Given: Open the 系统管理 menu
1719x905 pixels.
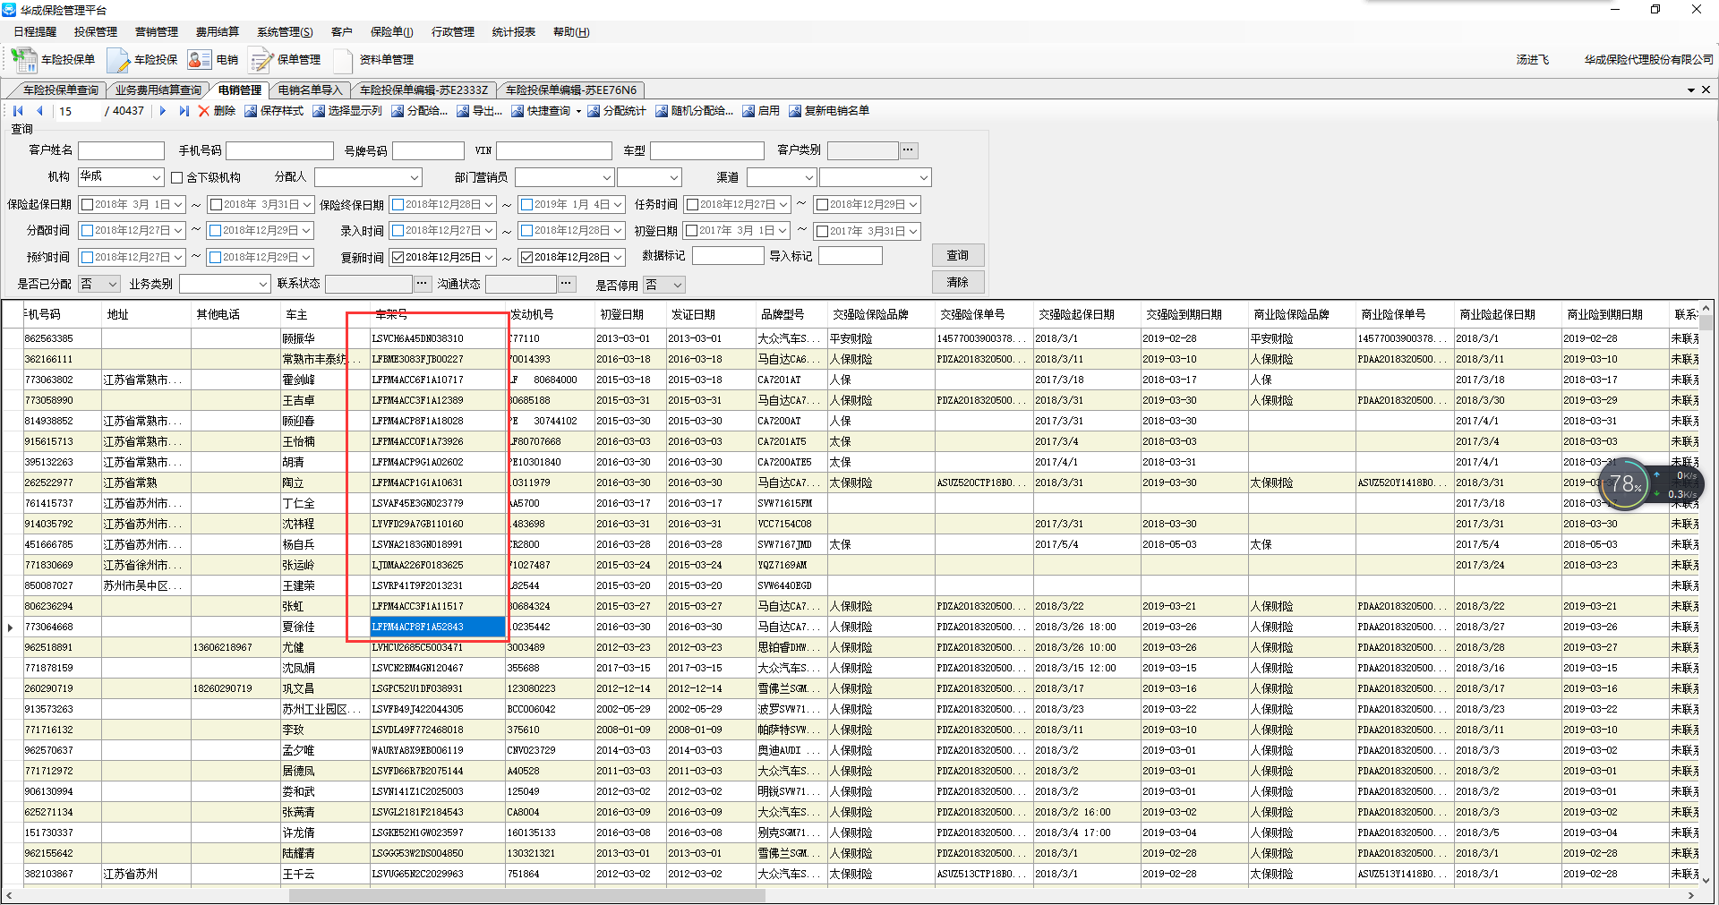Looking at the screenshot, I should [285, 32].
